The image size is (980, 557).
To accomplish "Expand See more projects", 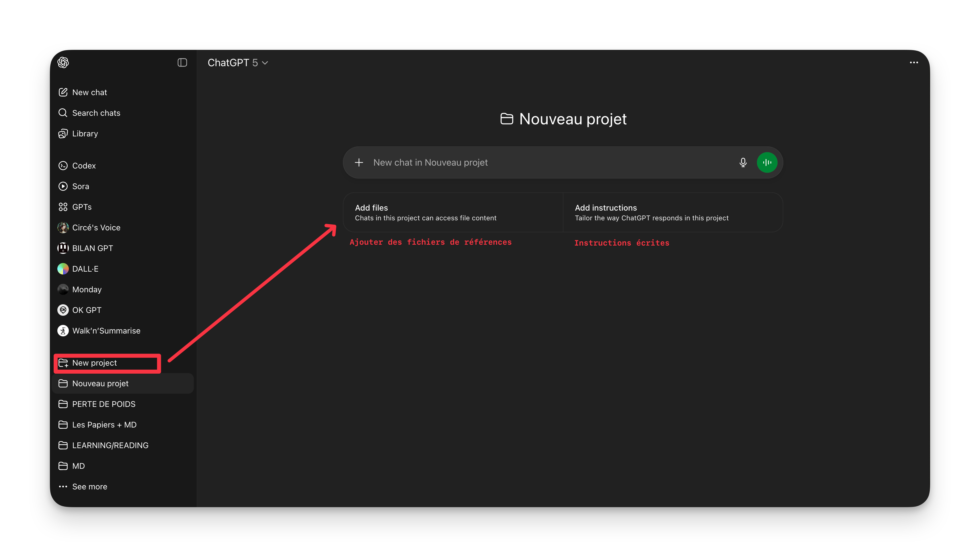I will coord(89,487).
